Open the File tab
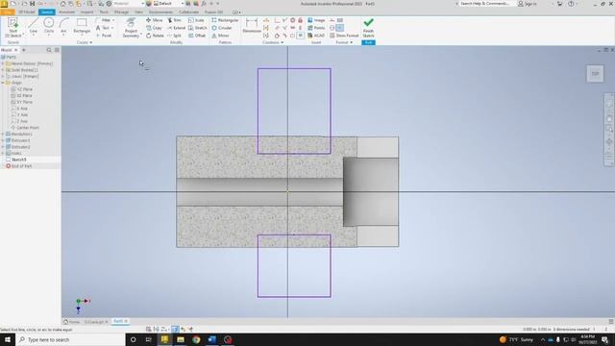Image resolution: width=615 pixels, height=346 pixels. pyautogui.click(x=8, y=12)
